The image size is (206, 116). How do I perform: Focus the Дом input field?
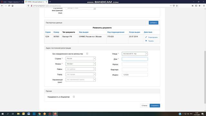tap(135, 59)
